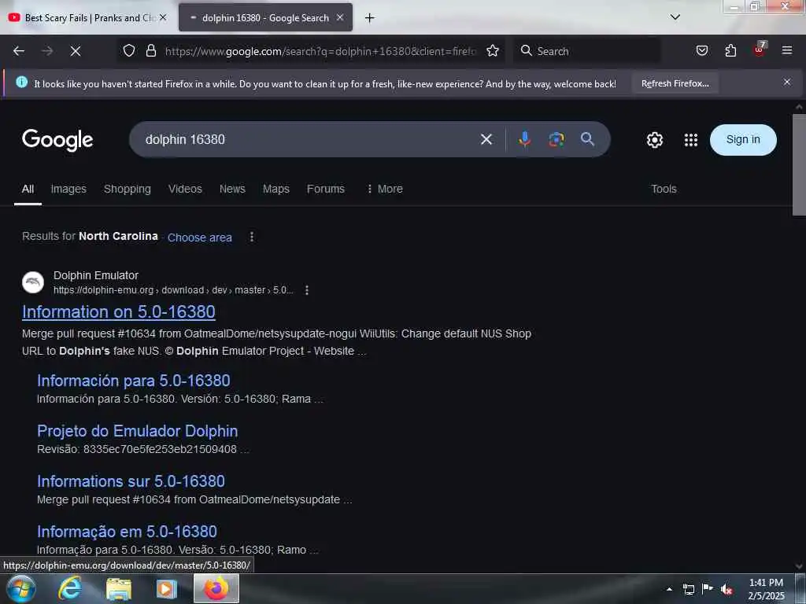Switch to the Forums tab

click(325, 189)
